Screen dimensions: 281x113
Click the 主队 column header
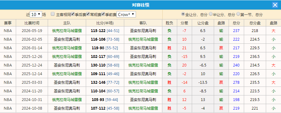(x=67, y=23)
